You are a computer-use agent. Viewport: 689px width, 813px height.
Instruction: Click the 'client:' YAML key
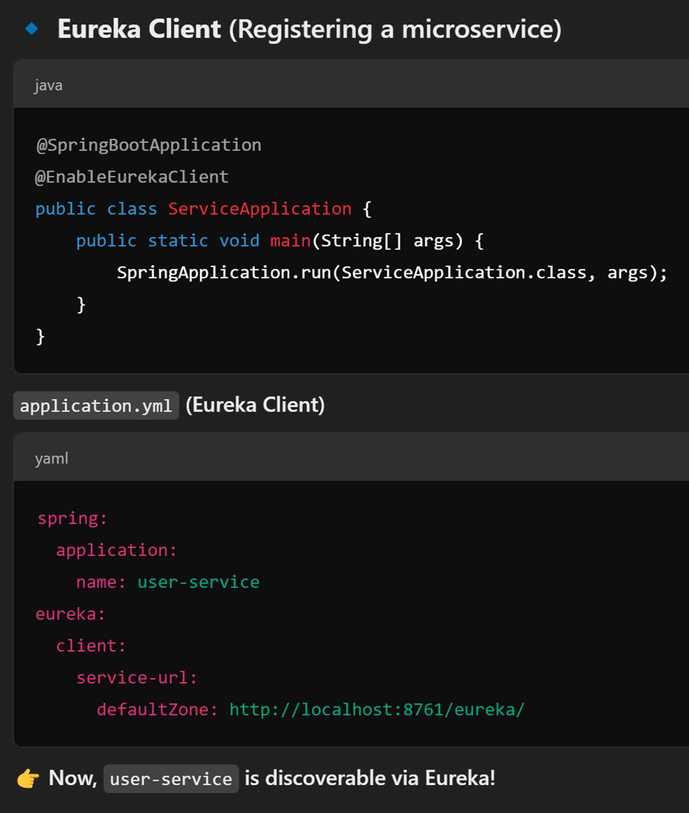[x=91, y=646]
